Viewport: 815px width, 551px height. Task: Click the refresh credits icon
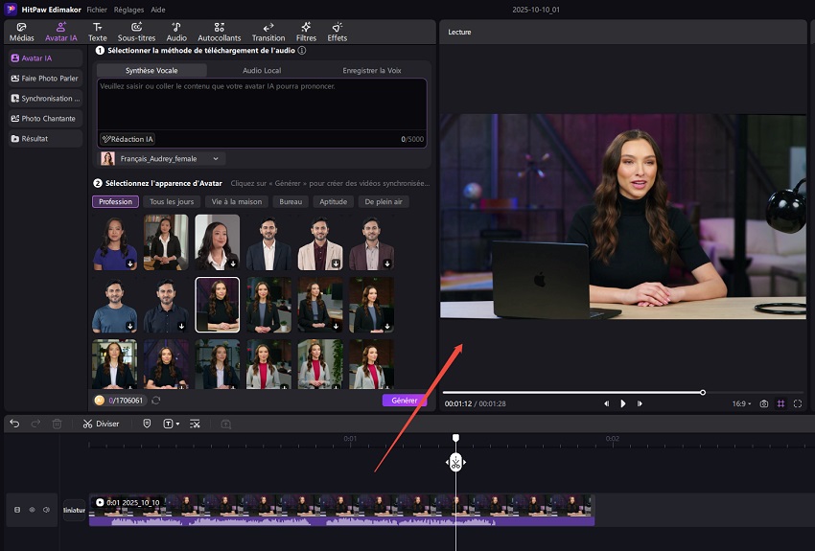(x=156, y=401)
